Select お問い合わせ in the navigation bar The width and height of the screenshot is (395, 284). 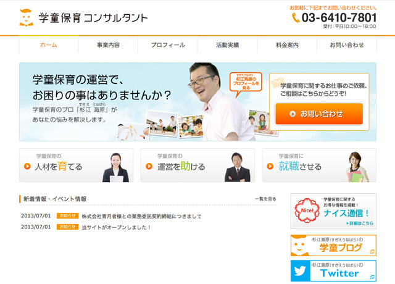coord(347,45)
